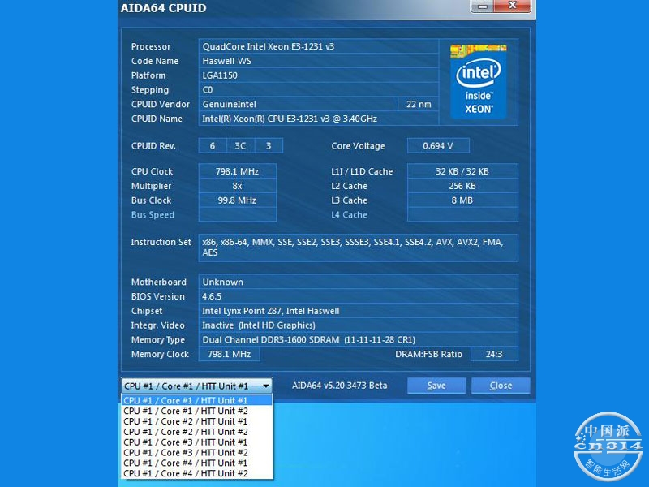The height and width of the screenshot is (487, 649).
Task: Open the CPU core selector dropdown
Action: 196,386
